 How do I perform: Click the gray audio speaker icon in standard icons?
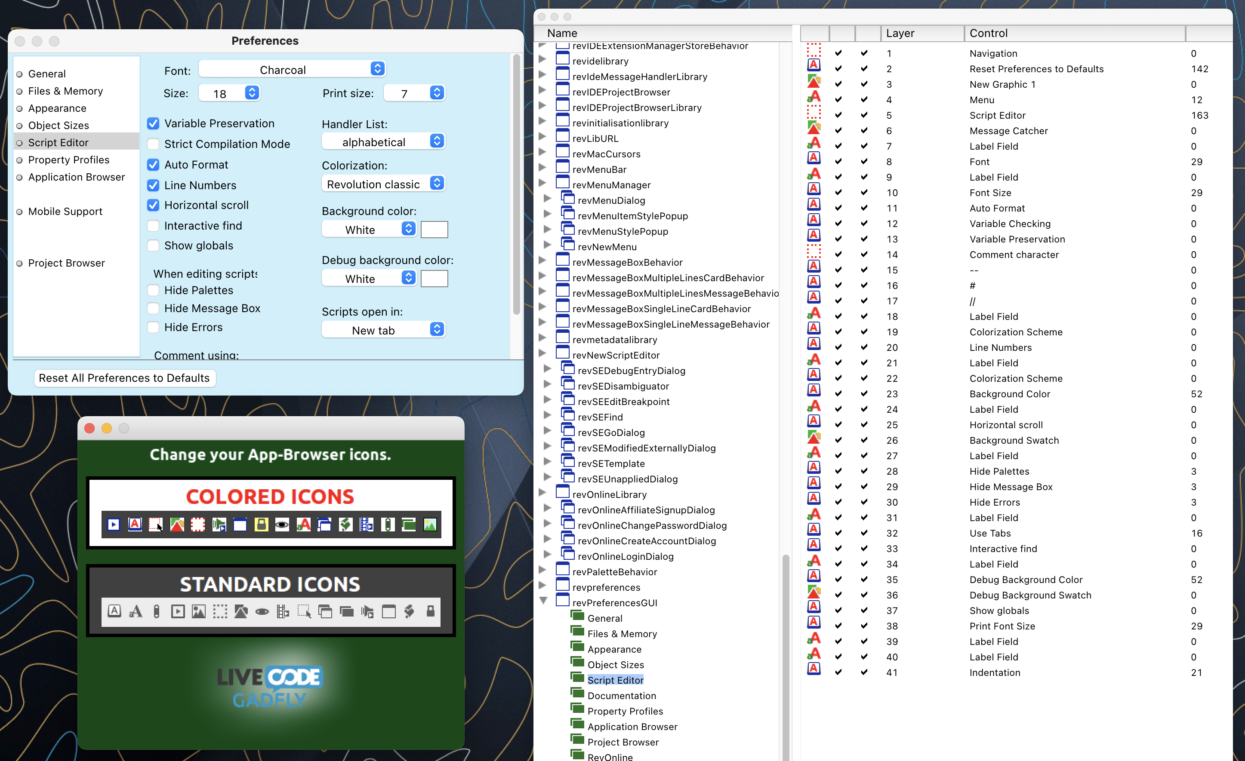pyautogui.click(x=367, y=611)
